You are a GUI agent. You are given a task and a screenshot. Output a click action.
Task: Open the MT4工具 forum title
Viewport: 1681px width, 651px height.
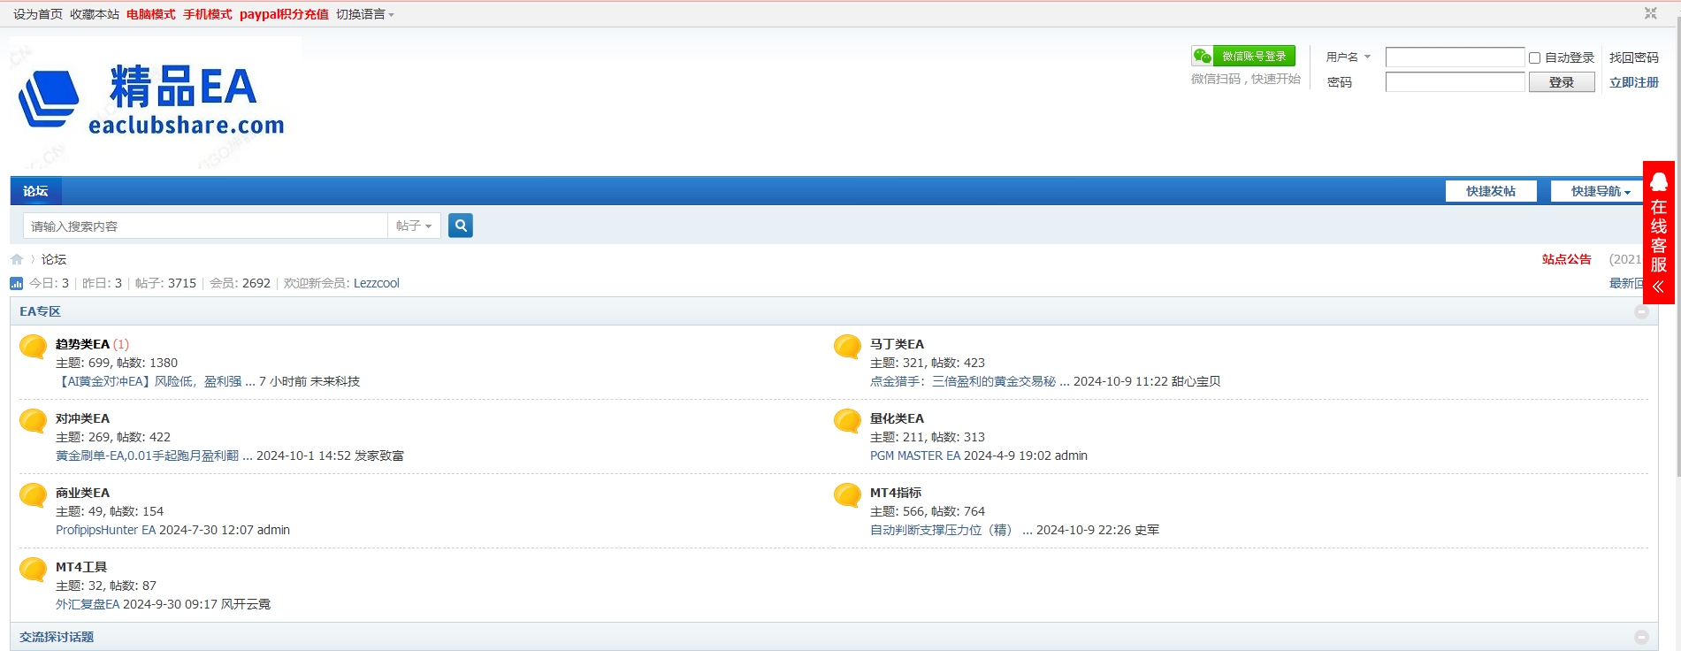81,567
